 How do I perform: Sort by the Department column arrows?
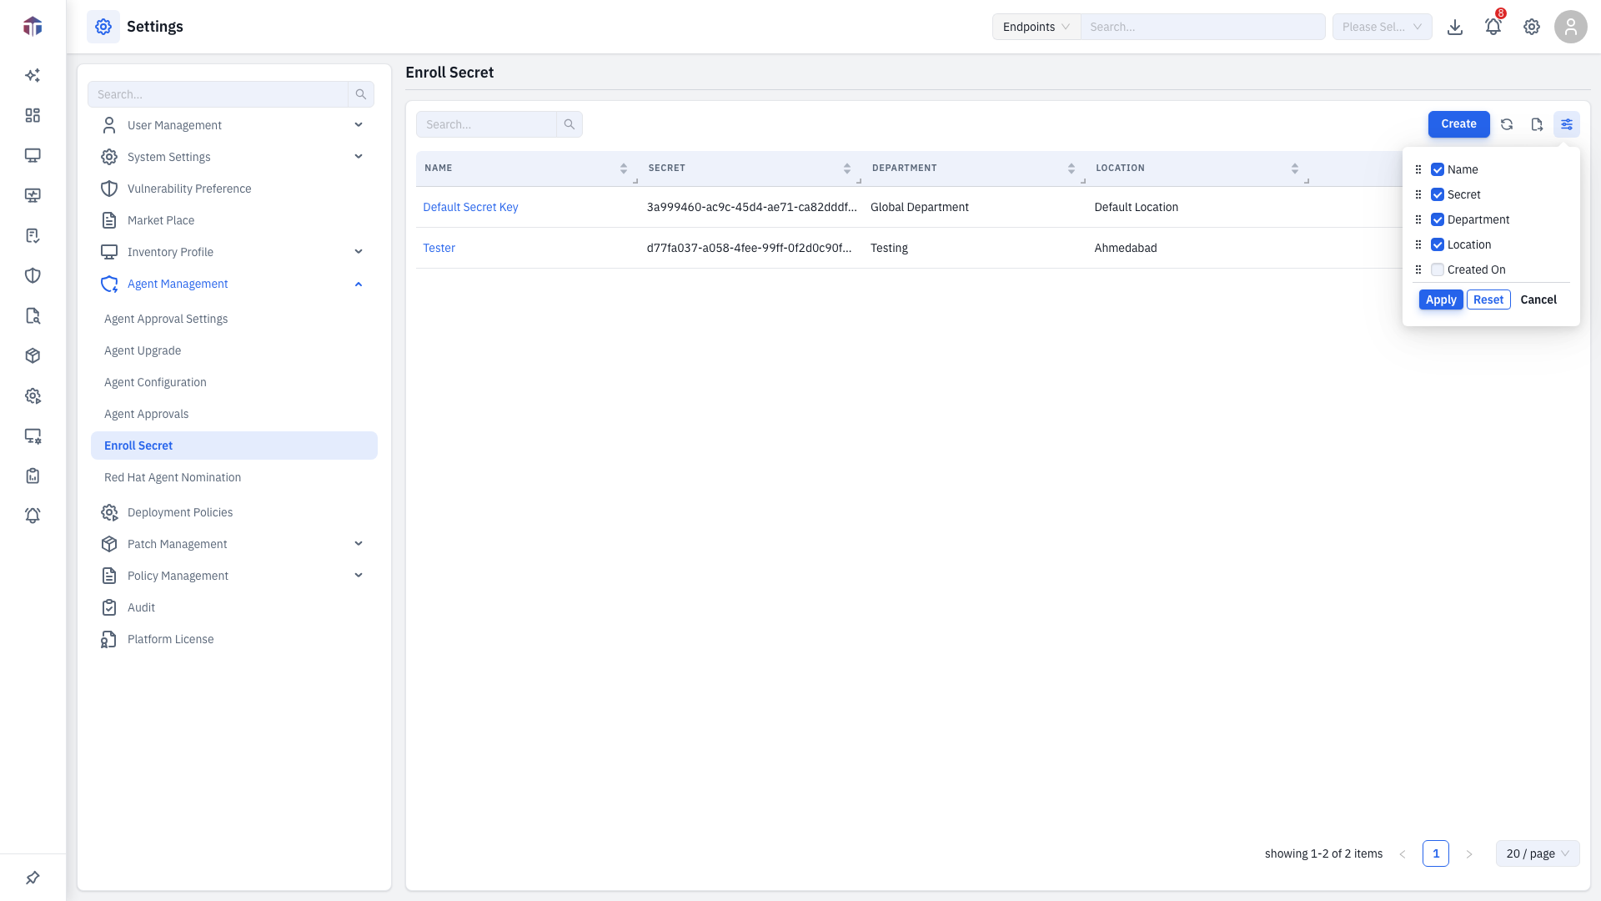tap(1072, 169)
